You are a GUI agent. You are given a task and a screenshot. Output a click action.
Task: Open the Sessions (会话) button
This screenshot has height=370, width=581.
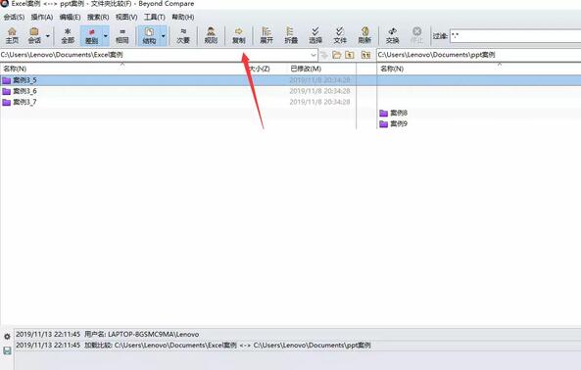(34, 35)
